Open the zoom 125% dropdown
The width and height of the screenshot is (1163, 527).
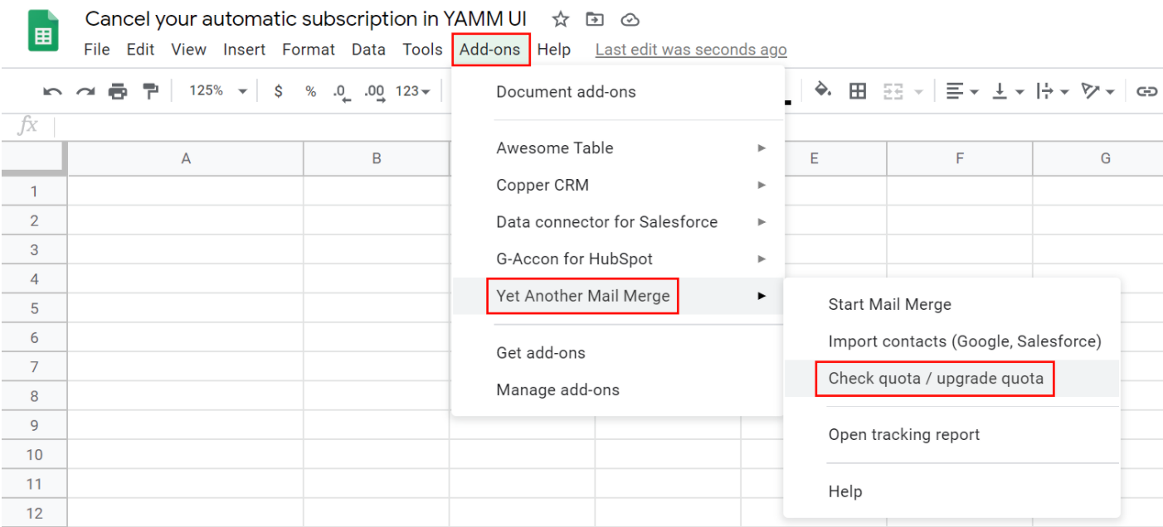point(217,91)
